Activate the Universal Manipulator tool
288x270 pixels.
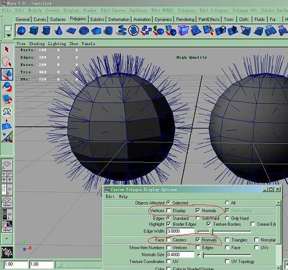[x=7, y=112]
